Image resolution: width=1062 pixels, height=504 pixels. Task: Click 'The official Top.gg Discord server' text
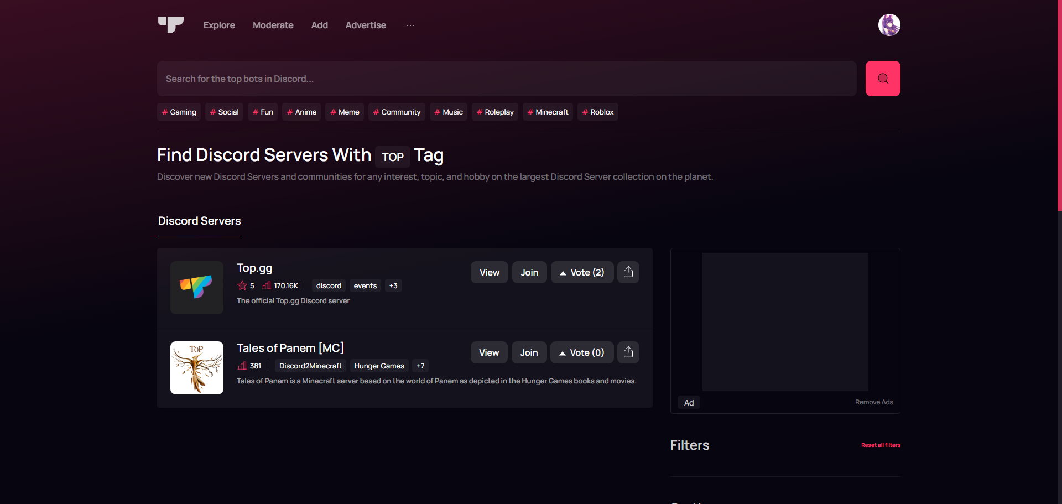(x=293, y=301)
